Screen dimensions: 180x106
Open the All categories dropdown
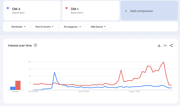pyautogui.click(x=72, y=27)
